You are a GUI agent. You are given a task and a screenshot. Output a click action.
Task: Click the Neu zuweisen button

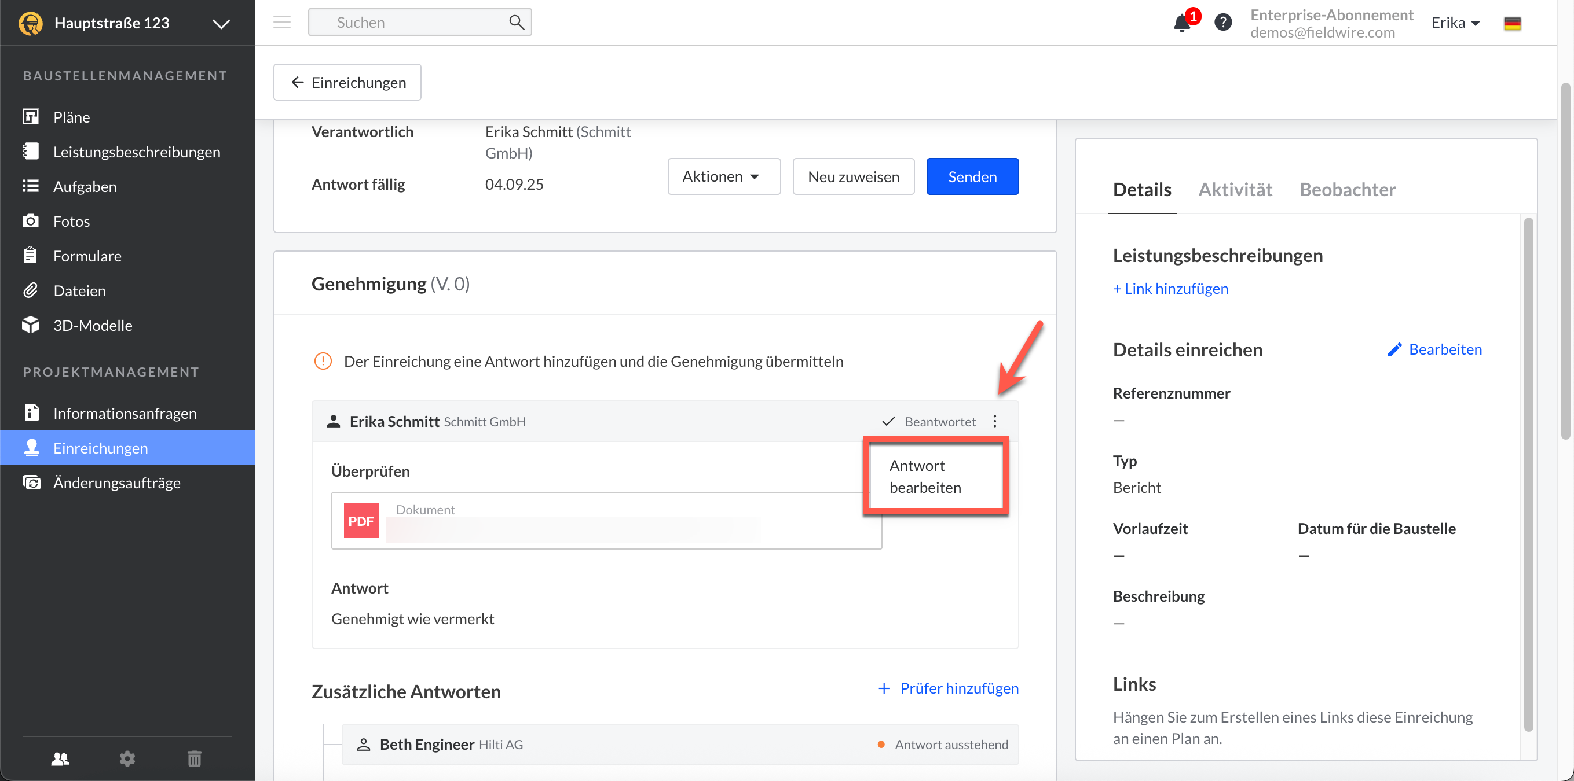point(853,176)
